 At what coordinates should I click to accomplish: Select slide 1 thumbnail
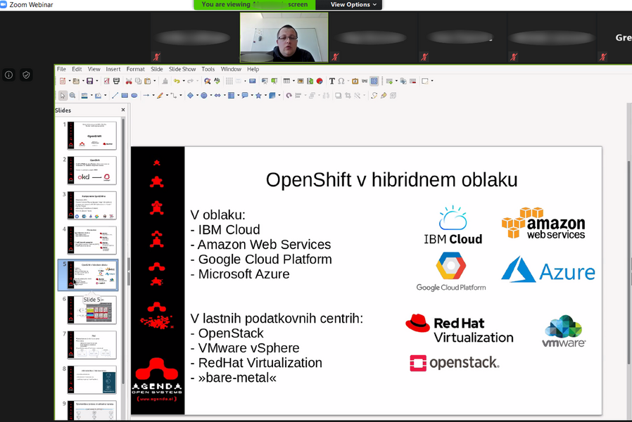click(92, 136)
